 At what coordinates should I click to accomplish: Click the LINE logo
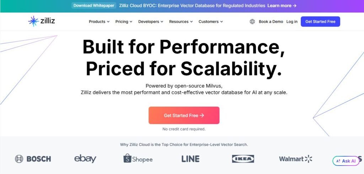pyautogui.click(x=190, y=159)
